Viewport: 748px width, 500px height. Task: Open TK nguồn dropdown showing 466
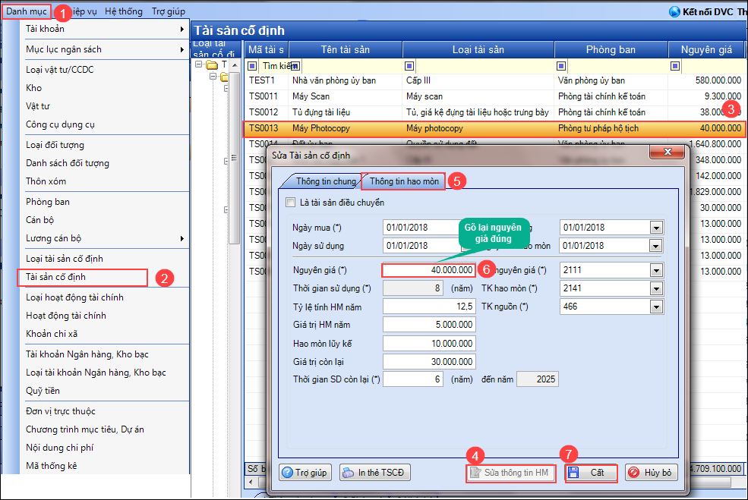point(656,307)
